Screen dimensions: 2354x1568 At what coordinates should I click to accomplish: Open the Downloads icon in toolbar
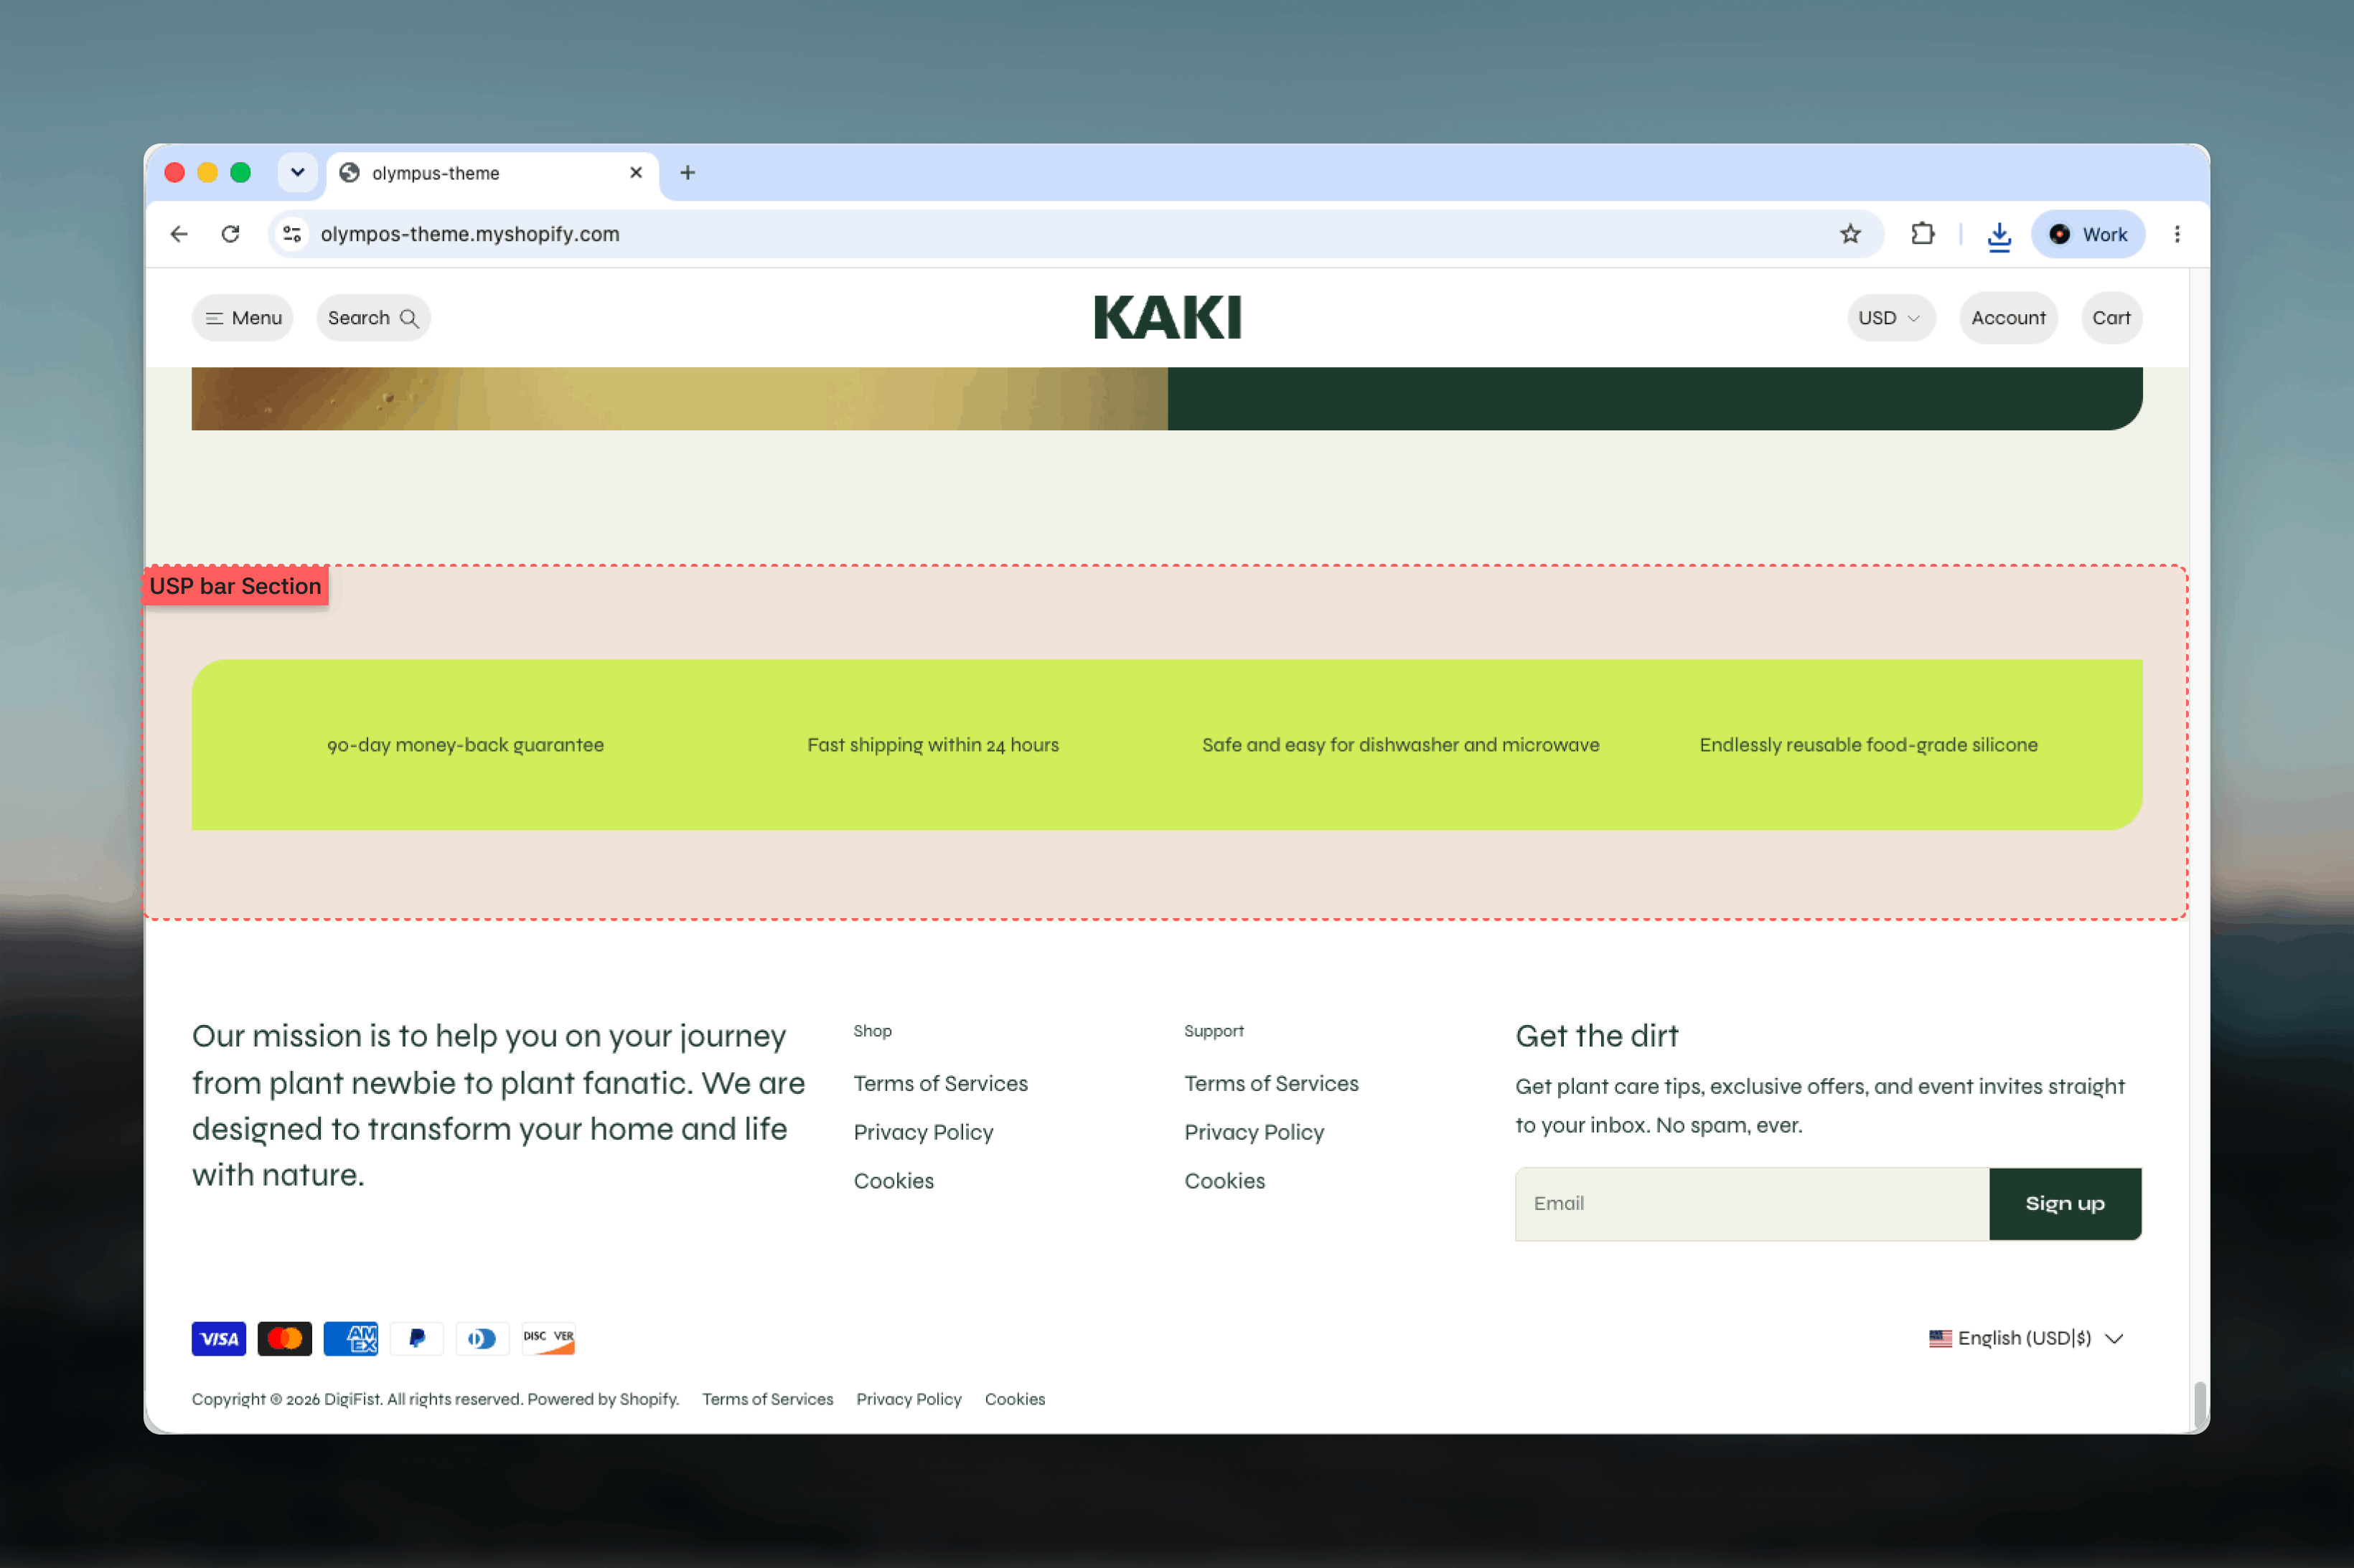coord(1999,235)
